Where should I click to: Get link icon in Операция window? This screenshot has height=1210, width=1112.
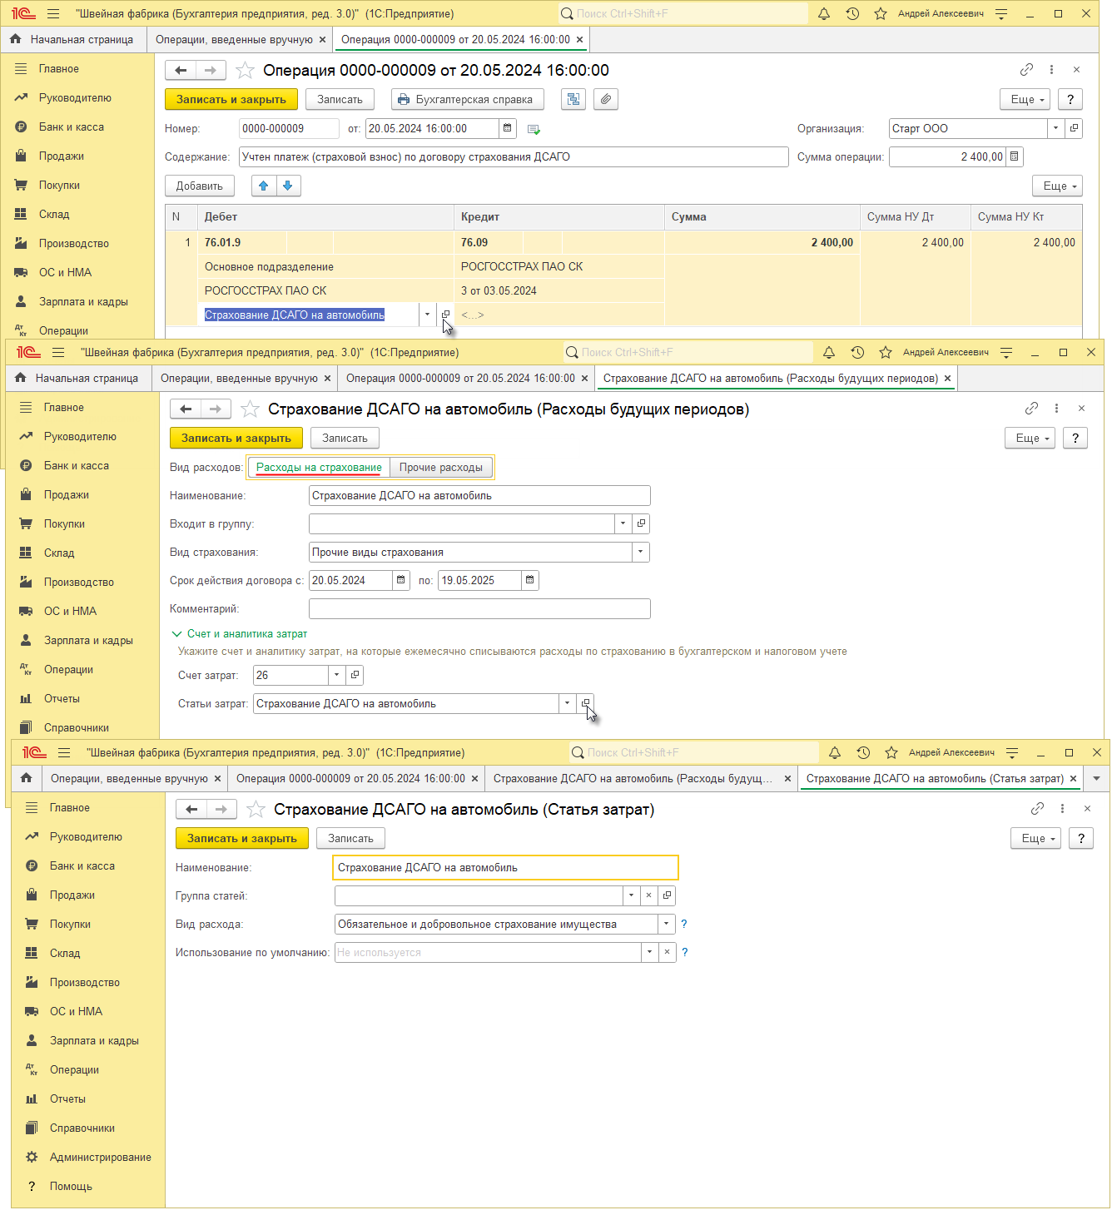[x=1026, y=70]
